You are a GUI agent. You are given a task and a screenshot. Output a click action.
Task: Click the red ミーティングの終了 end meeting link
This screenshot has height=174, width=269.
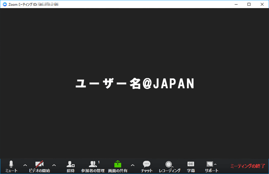[247, 166]
